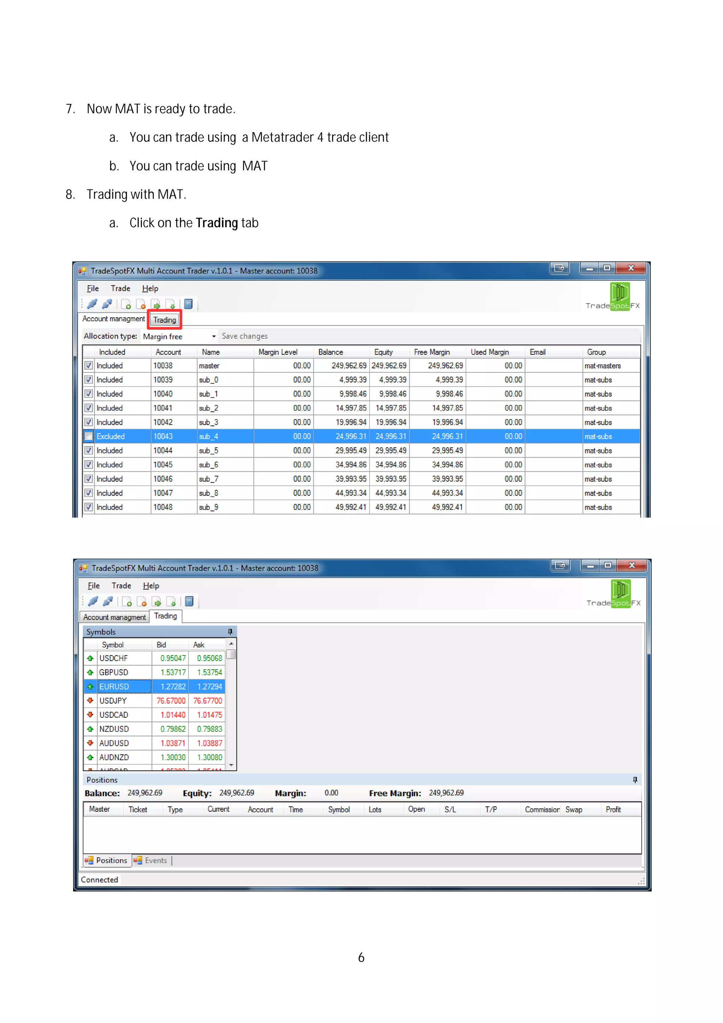
Task: Uncheck Included checkbox for account 10039 sub_0
Action: point(89,380)
